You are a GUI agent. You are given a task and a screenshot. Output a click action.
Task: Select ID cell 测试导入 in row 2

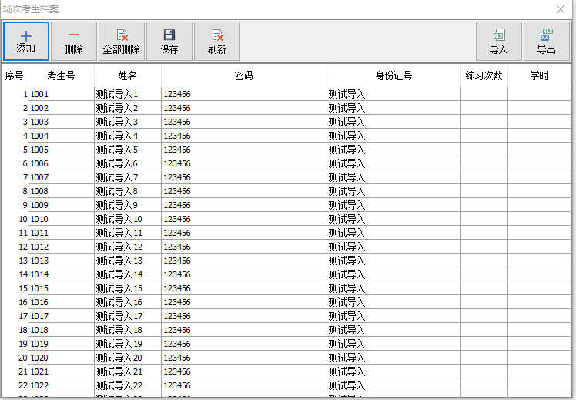click(x=393, y=108)
